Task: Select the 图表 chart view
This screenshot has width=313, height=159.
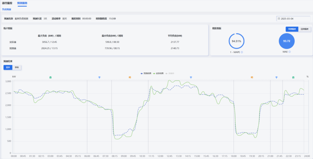Action: point(8,68)
